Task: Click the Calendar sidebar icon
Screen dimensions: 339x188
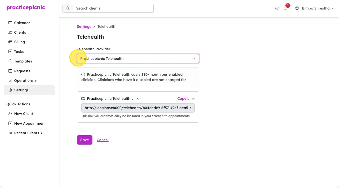Action: point(10,23)
